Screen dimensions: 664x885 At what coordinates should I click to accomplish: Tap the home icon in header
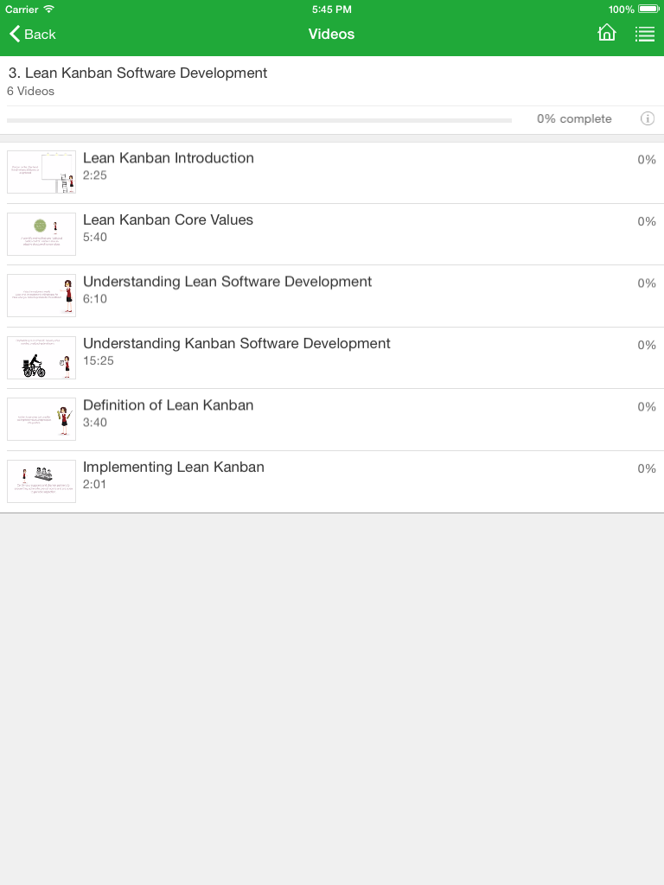[x=607, y=34]
